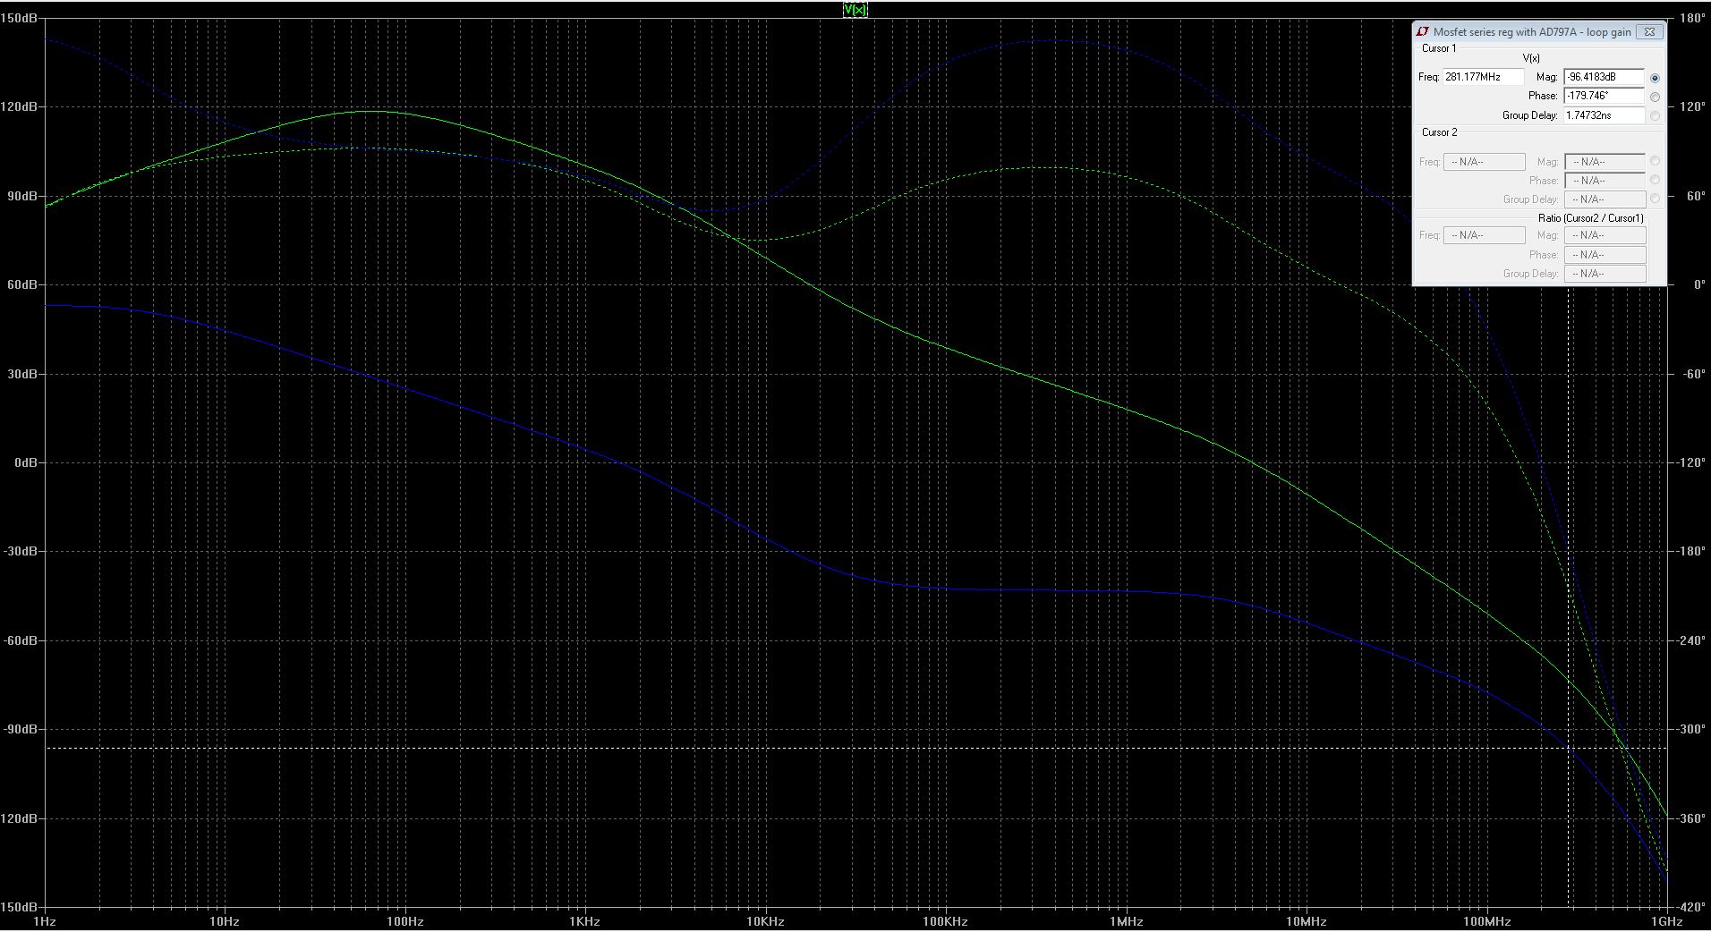Click the Cursor 2 Group Delay N/A field
The image size is (1711, 932).
pos(1605,199)
